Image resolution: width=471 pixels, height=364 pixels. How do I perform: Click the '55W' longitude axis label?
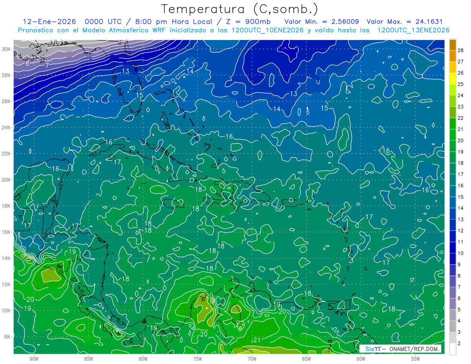(416, 359)
